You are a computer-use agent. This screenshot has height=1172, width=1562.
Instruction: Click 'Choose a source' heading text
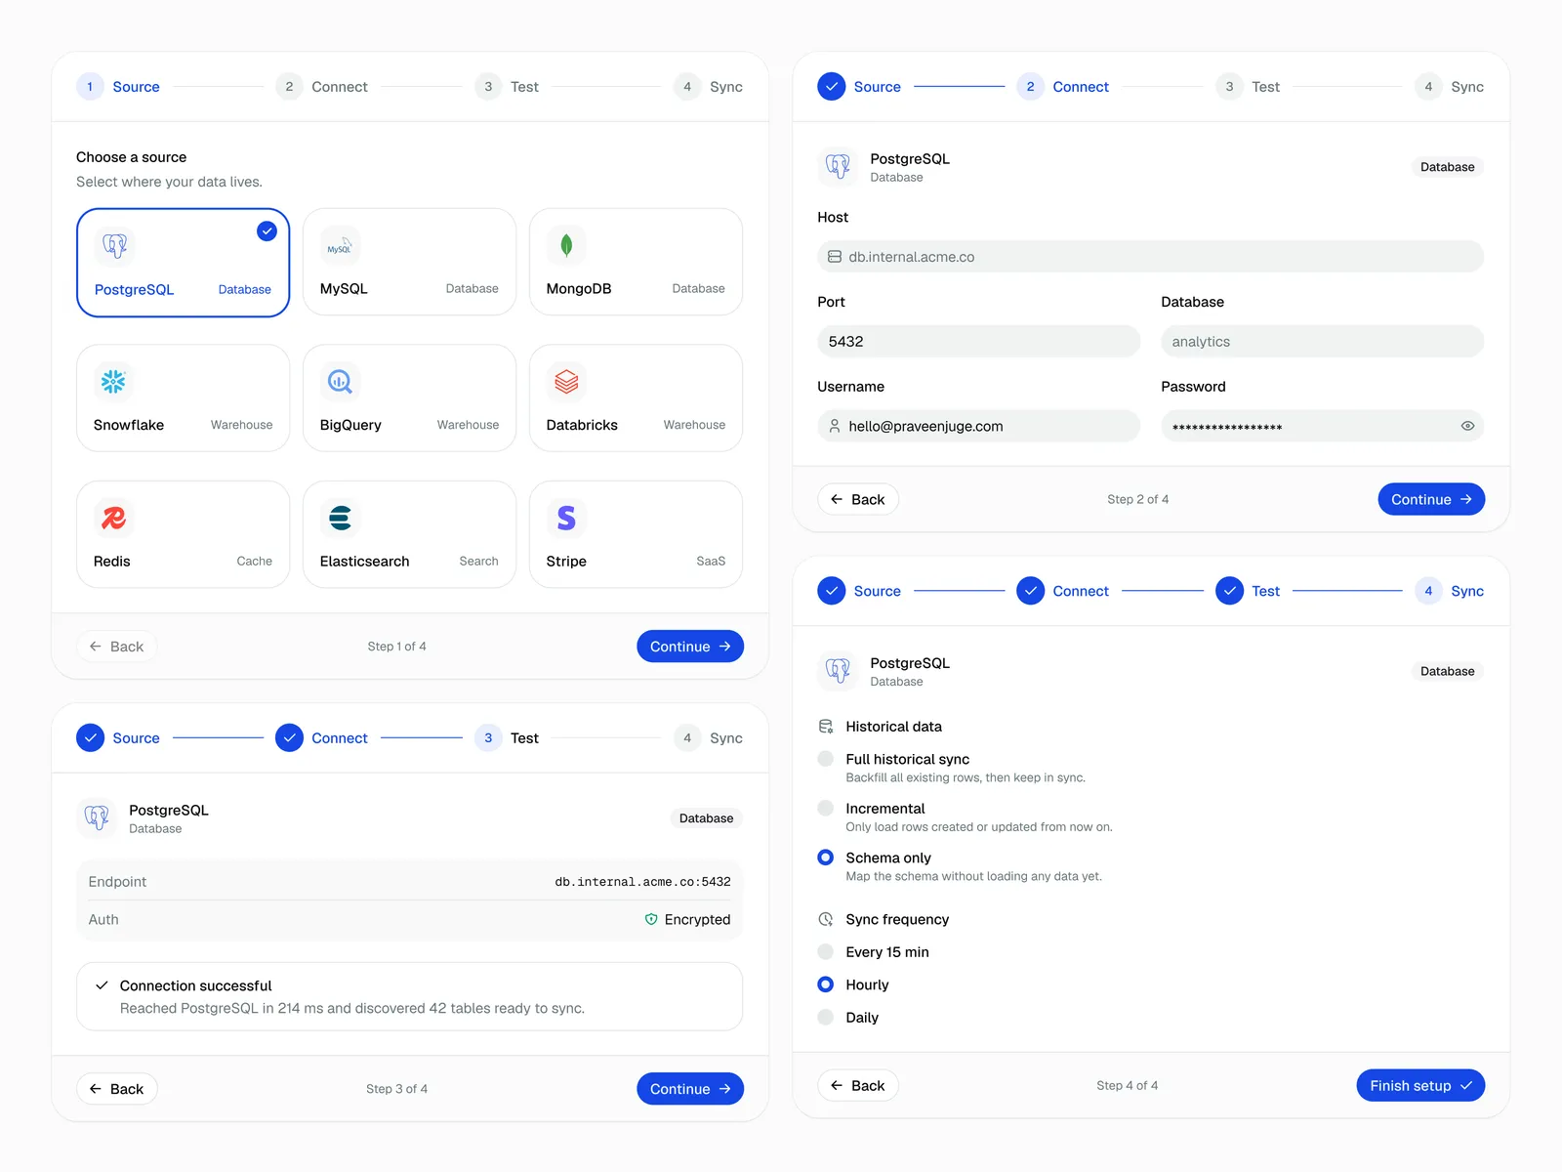pyautogui.click(x=131, y=157)
